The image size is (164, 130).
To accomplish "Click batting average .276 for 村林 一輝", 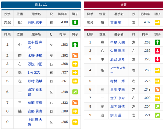I will point(147,81).
